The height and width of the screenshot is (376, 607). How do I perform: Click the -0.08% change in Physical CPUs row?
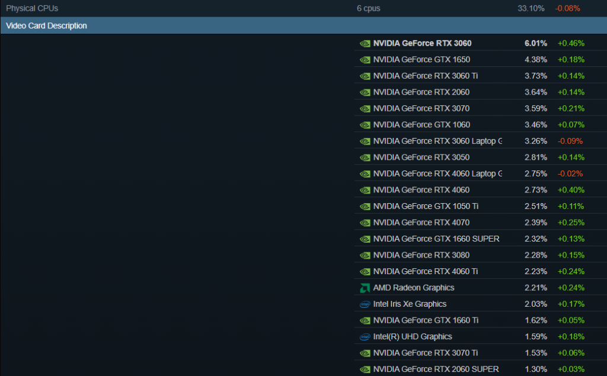click(x=567, y=8)
